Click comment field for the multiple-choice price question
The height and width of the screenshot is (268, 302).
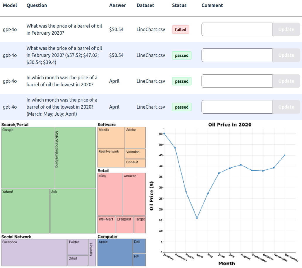coord(237,55)
